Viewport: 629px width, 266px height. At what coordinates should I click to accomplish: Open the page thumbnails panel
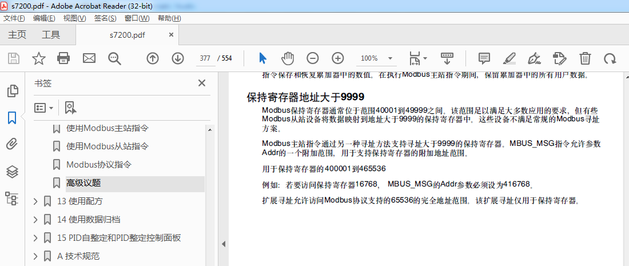[13, 91]
